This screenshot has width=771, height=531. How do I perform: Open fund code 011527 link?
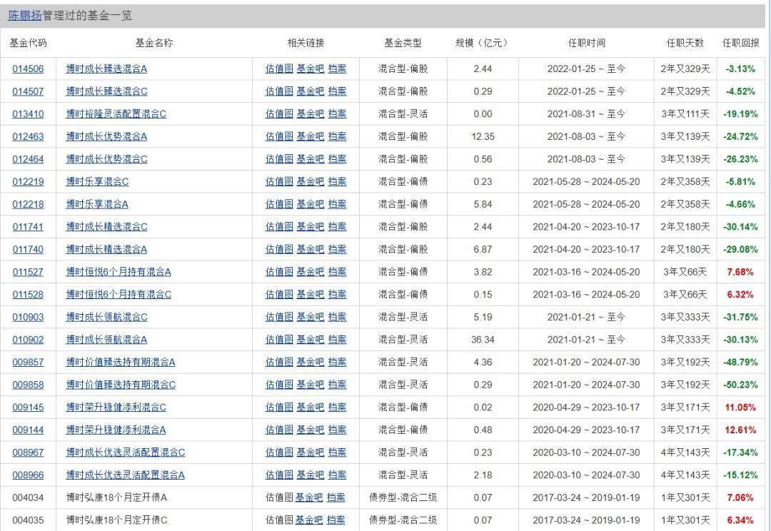point(28,272)
